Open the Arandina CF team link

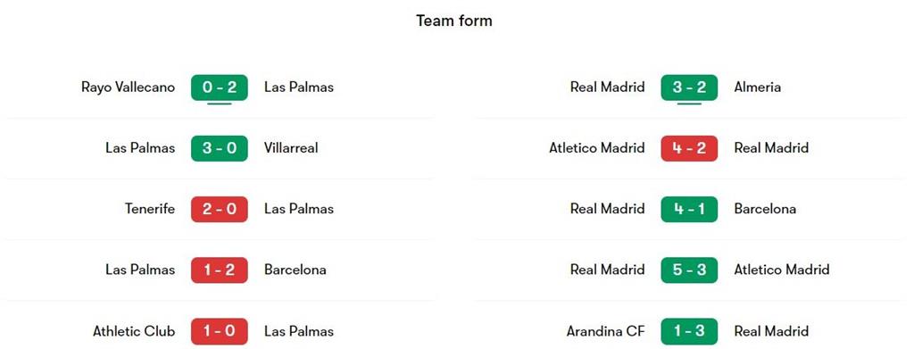606,331
